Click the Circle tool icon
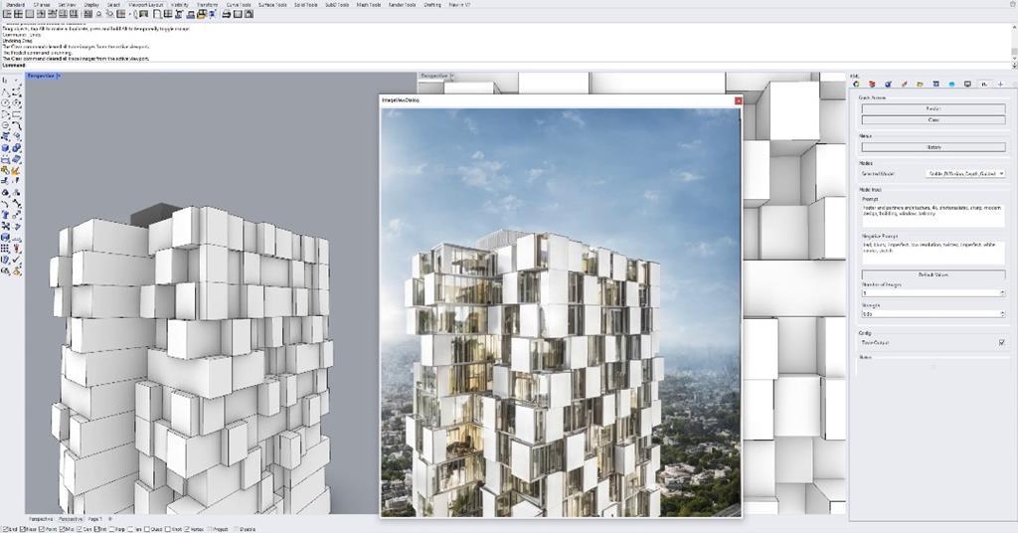The image size is (1018, 533). click(x=6, y=102)
